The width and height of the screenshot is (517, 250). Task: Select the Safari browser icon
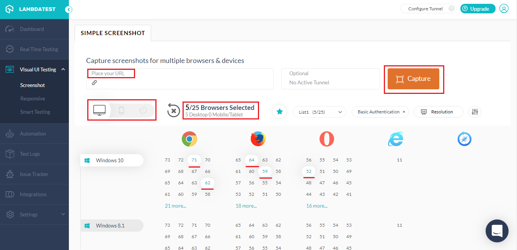(x=464, y=139)
